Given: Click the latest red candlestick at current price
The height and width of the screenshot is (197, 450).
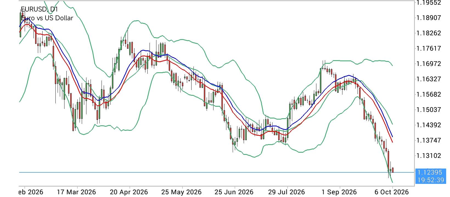Looking at the screenshot, I should 393,170.
